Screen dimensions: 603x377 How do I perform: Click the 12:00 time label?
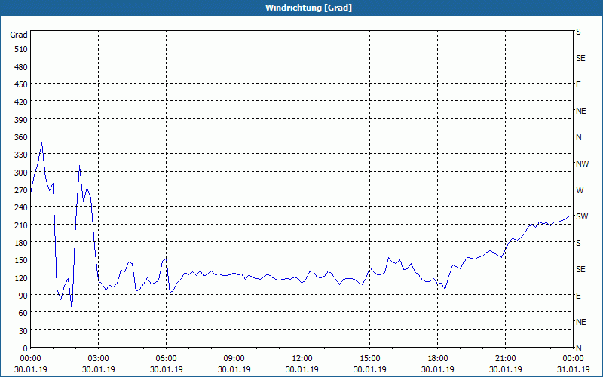[x=302, y=359]
